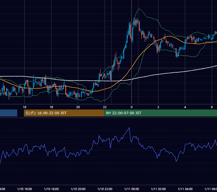Click the hour label 16 on price chart axis
Viewport: 217px width, 192px height.
pyautogui.click(x=25, y=107)
